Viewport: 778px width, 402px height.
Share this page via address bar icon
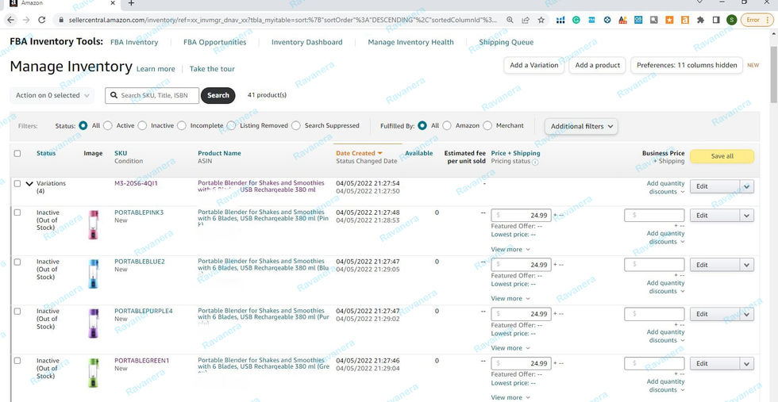point(526,21)
